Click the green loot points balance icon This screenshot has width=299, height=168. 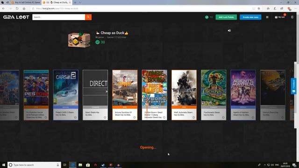(206, 17)
